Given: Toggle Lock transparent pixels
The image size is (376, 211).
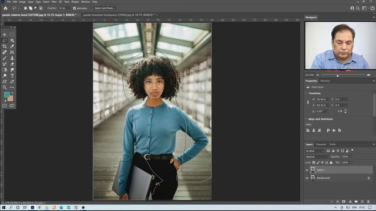Looking at the screenshot, I should (x=314, y=162).
